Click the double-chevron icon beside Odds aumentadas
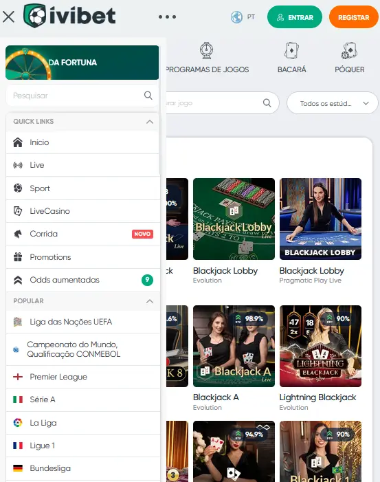 18,280
